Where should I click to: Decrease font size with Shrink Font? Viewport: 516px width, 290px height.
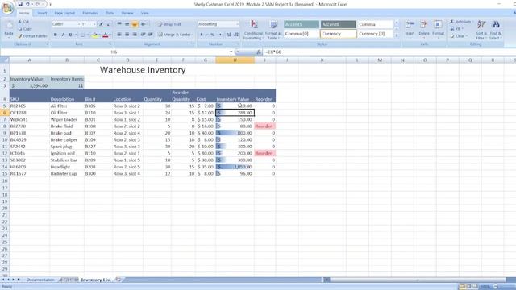[108, 24]
